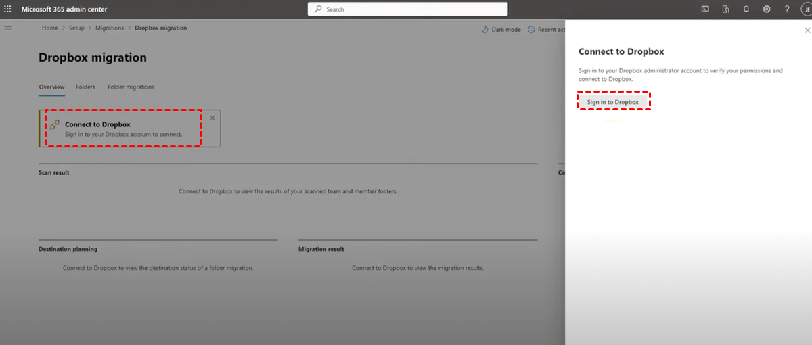The width and height of the screenshot is (812, 345).
Task: Click the plug icon on Connect to Dropbox card
Action: click(55, 124)
